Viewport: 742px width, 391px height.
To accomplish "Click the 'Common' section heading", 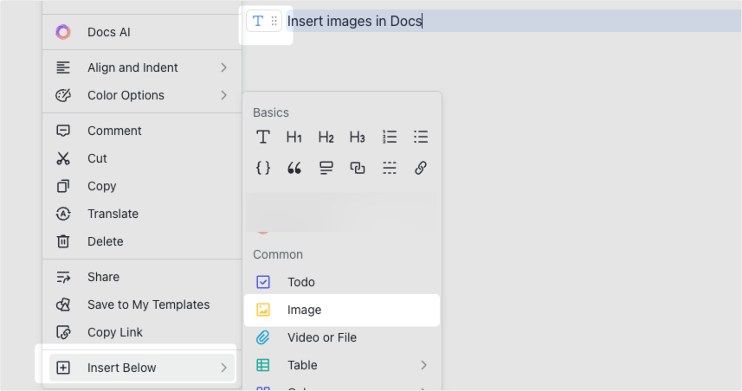I will click(x=278, y=254).
